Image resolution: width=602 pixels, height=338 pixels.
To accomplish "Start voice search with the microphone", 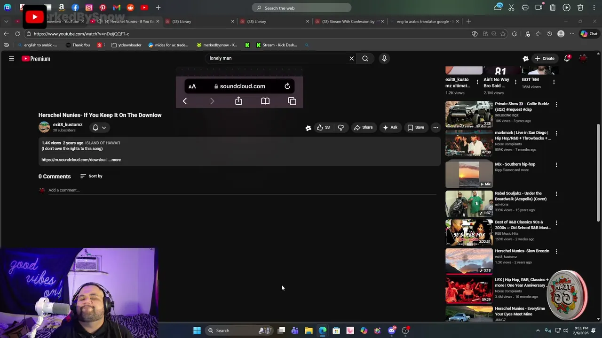I will pos(384,58).
